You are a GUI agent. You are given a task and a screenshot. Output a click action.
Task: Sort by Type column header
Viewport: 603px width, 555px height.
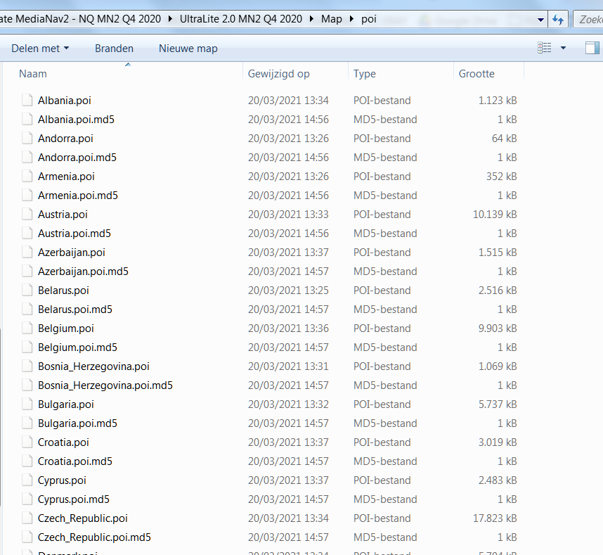point(365,74)
